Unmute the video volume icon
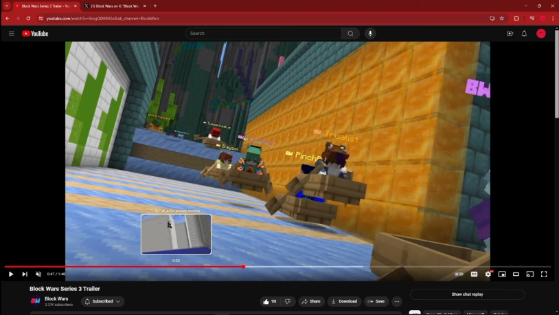The image size is (559, 315). (x=38, y=274)
